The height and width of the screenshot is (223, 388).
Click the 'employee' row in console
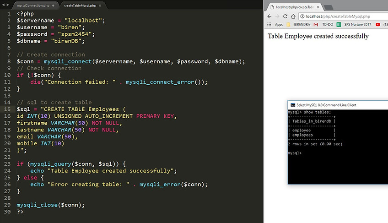302,131
